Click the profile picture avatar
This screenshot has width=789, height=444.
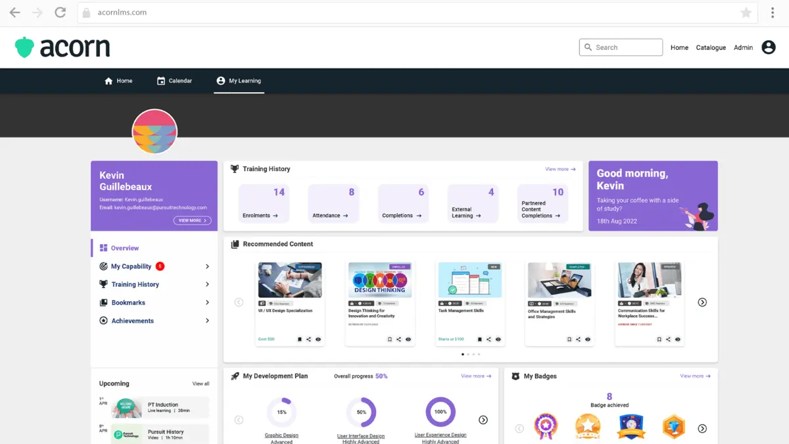coord(155,132)
